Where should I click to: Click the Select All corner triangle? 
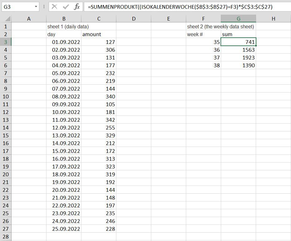(x=7, y=19)
